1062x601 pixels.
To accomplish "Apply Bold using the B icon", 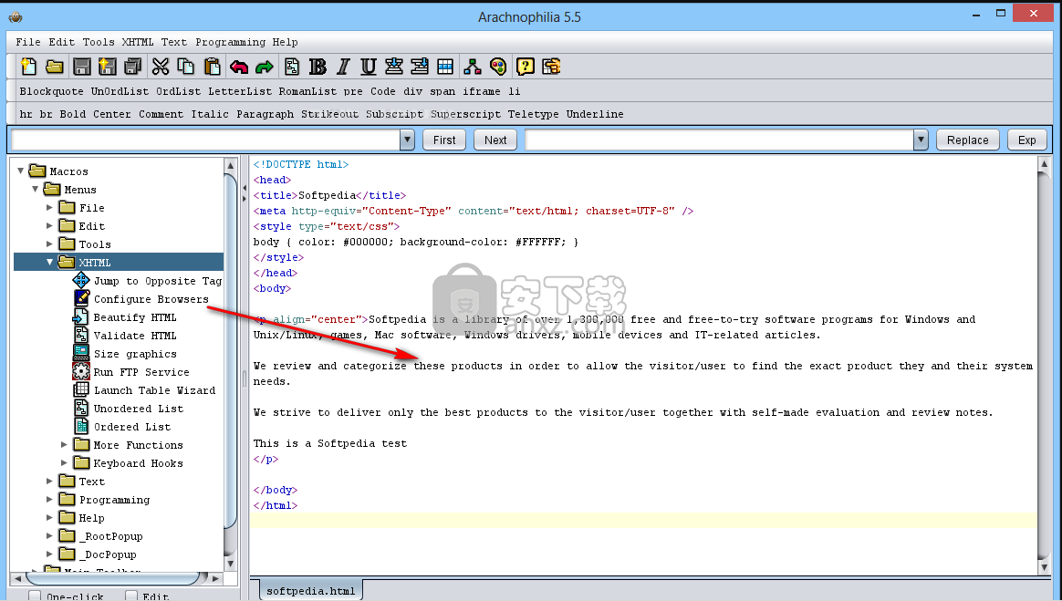I will [318, 66].
